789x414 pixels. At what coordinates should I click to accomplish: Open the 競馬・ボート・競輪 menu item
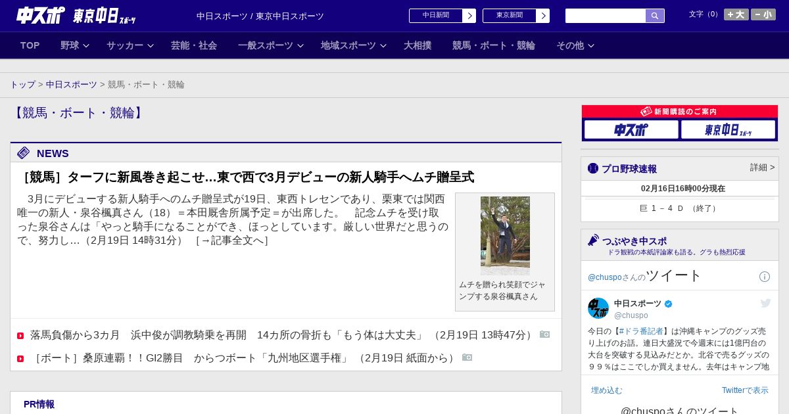494,45
